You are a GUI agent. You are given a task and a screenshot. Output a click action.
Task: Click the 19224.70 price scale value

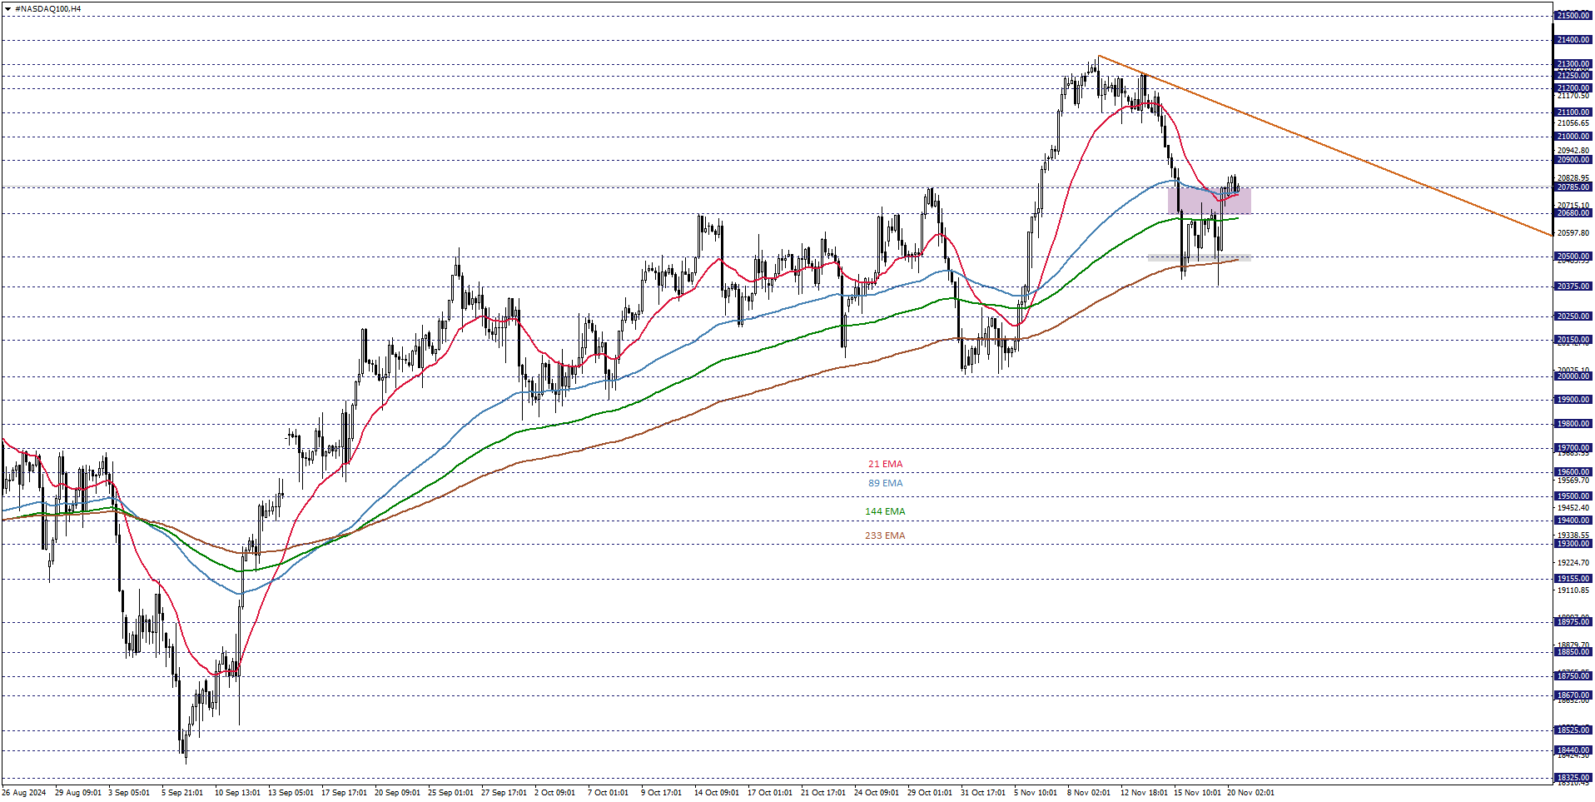1573,563
